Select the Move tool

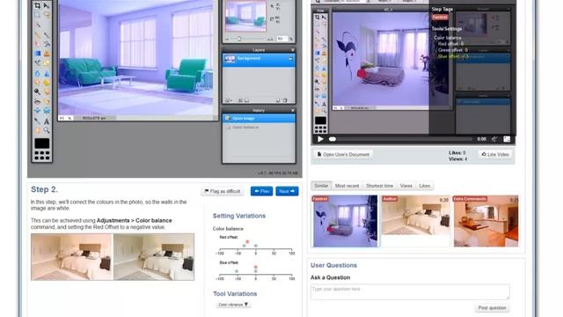click(x=47, y=5)
